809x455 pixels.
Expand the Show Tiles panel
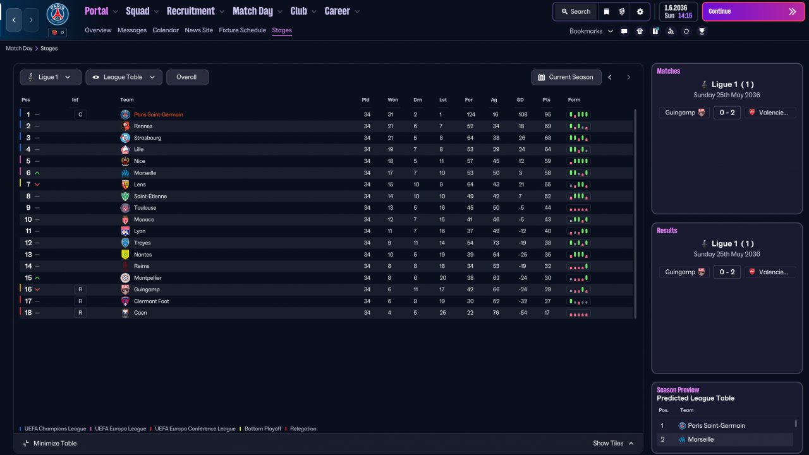click(613, 443)
